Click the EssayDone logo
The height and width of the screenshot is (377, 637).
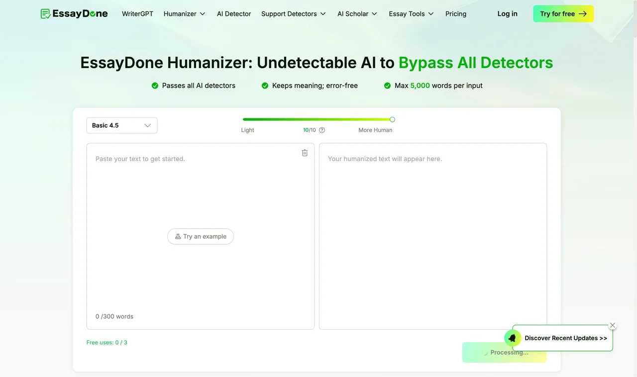coord(74,14)
